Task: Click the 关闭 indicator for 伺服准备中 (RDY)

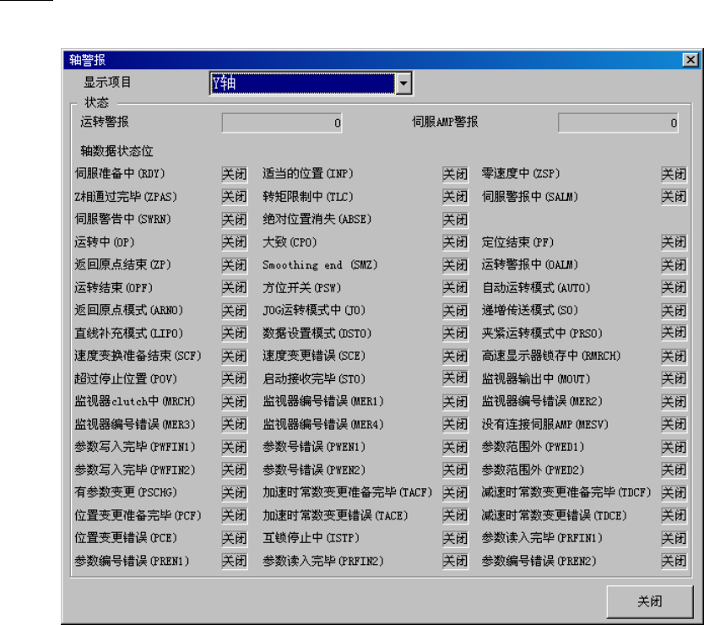Action: pos(235,174)
